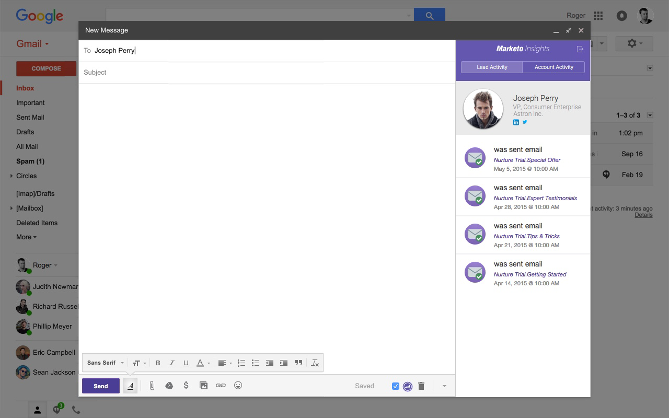Viewport: 669px width, 418px height.
Task: Discard the draft with the trash icon
Action: click(x=421, y=386)
